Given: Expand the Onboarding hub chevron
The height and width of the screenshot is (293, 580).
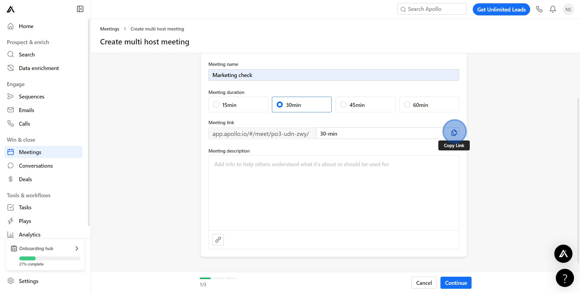Looking at the screenshot, I should pos(77,248).
